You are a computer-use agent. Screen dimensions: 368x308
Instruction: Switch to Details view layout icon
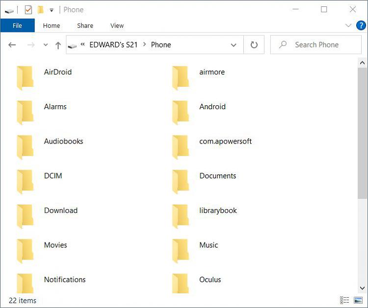344,300
